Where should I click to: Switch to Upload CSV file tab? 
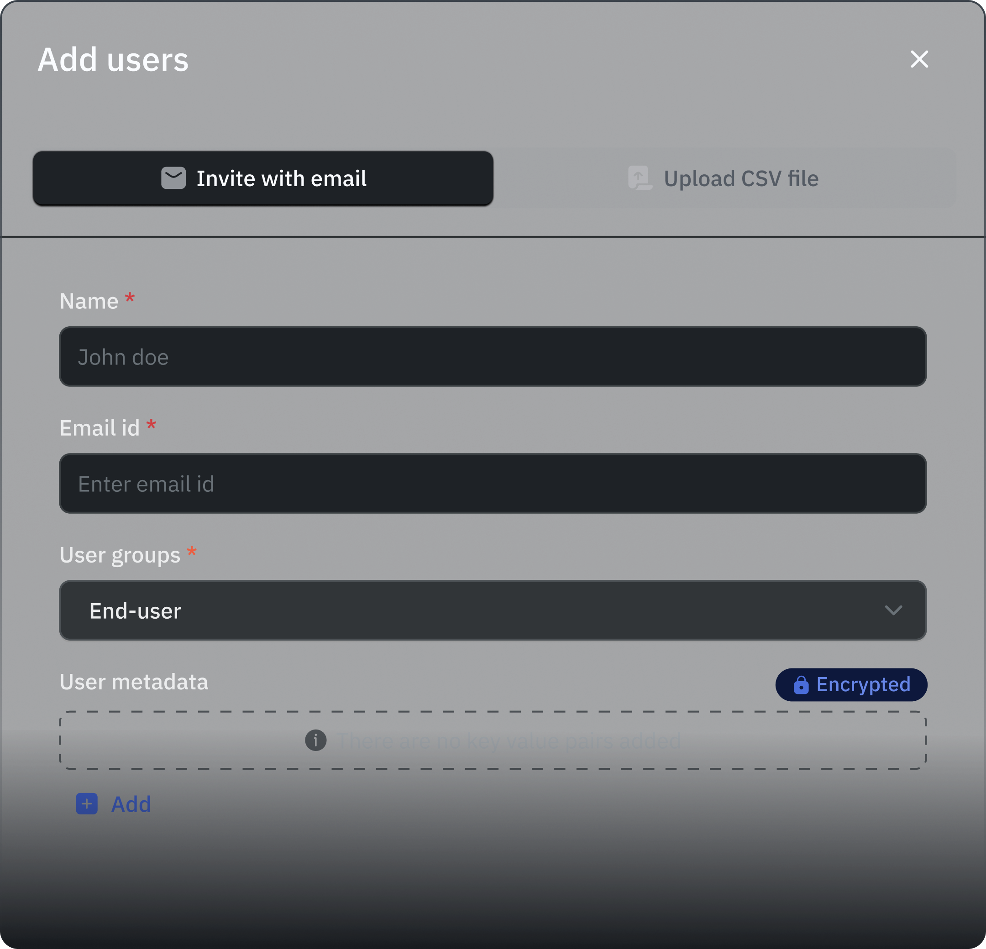click(x=724, y=178)
